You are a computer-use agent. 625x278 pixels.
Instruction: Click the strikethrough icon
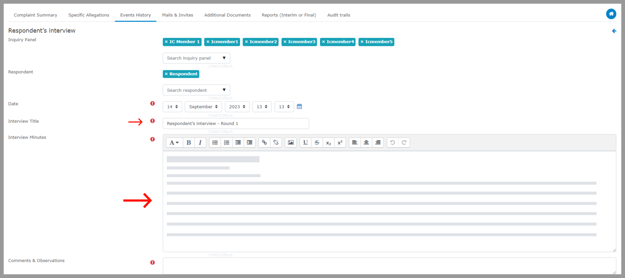click(x=317, y=143)
